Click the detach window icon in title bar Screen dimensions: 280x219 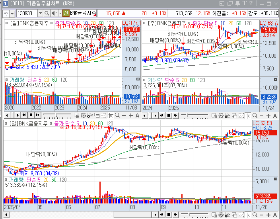(x=230, y=3)
